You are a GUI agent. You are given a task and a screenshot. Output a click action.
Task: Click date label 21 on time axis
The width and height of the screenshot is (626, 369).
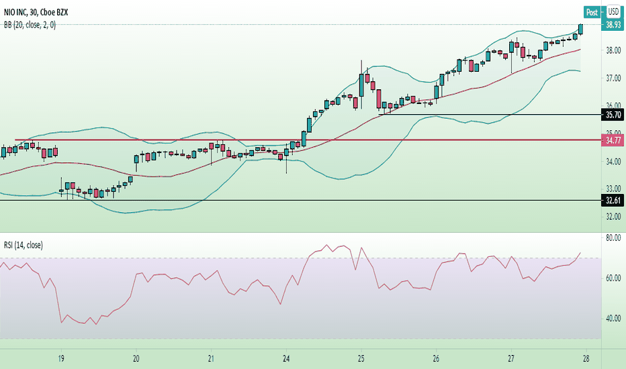click(x=211, y=359)
